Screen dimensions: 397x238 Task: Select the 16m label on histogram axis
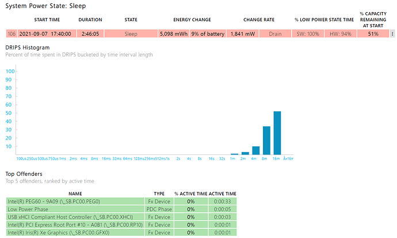point(276,158)
